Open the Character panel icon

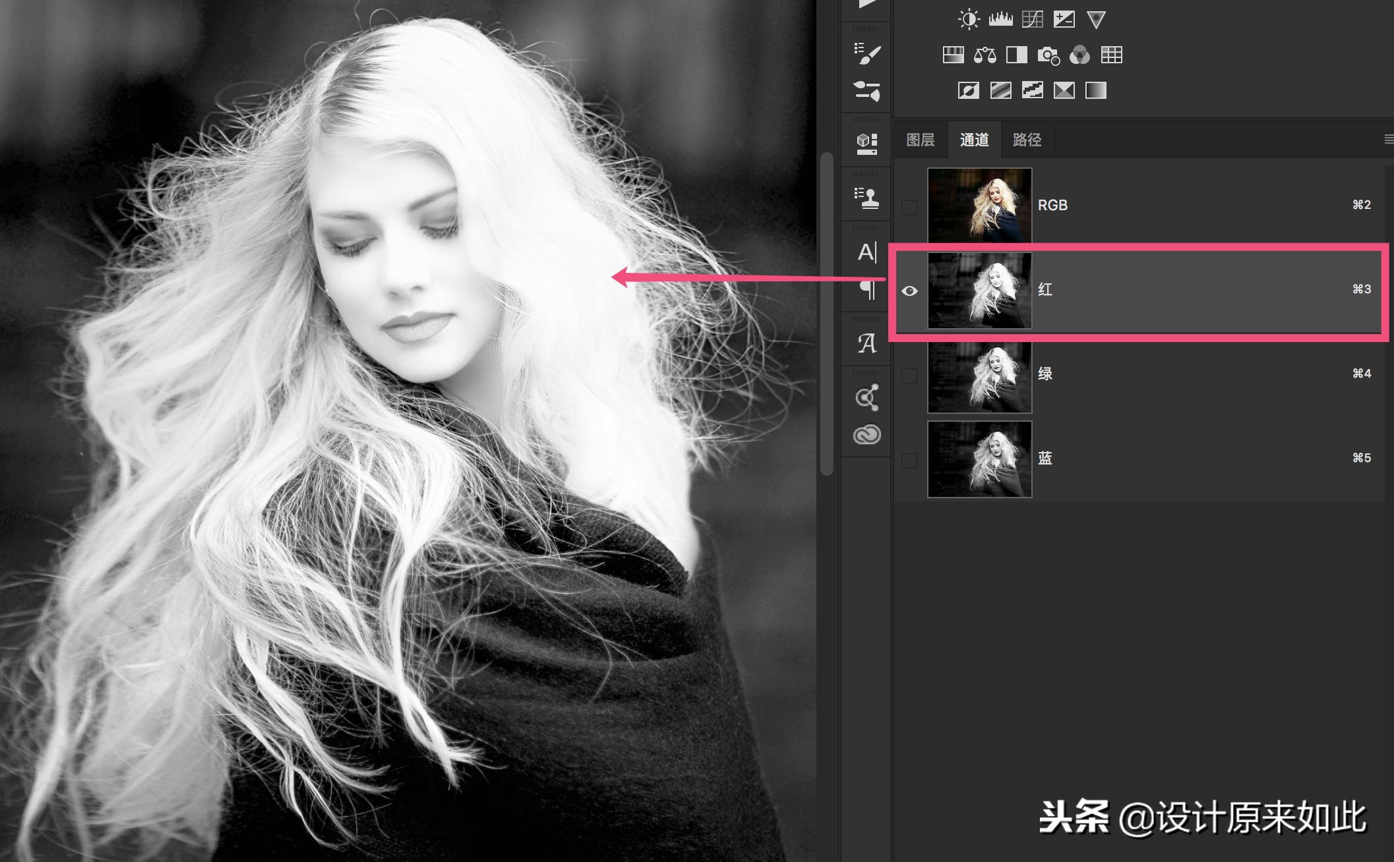pyautogui.click(x=866, y=254)
